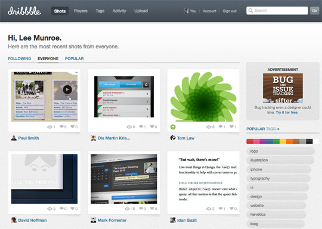Open Idan Gazit's profile link
This screenshot has width=322, height=229.
[187, 220]
